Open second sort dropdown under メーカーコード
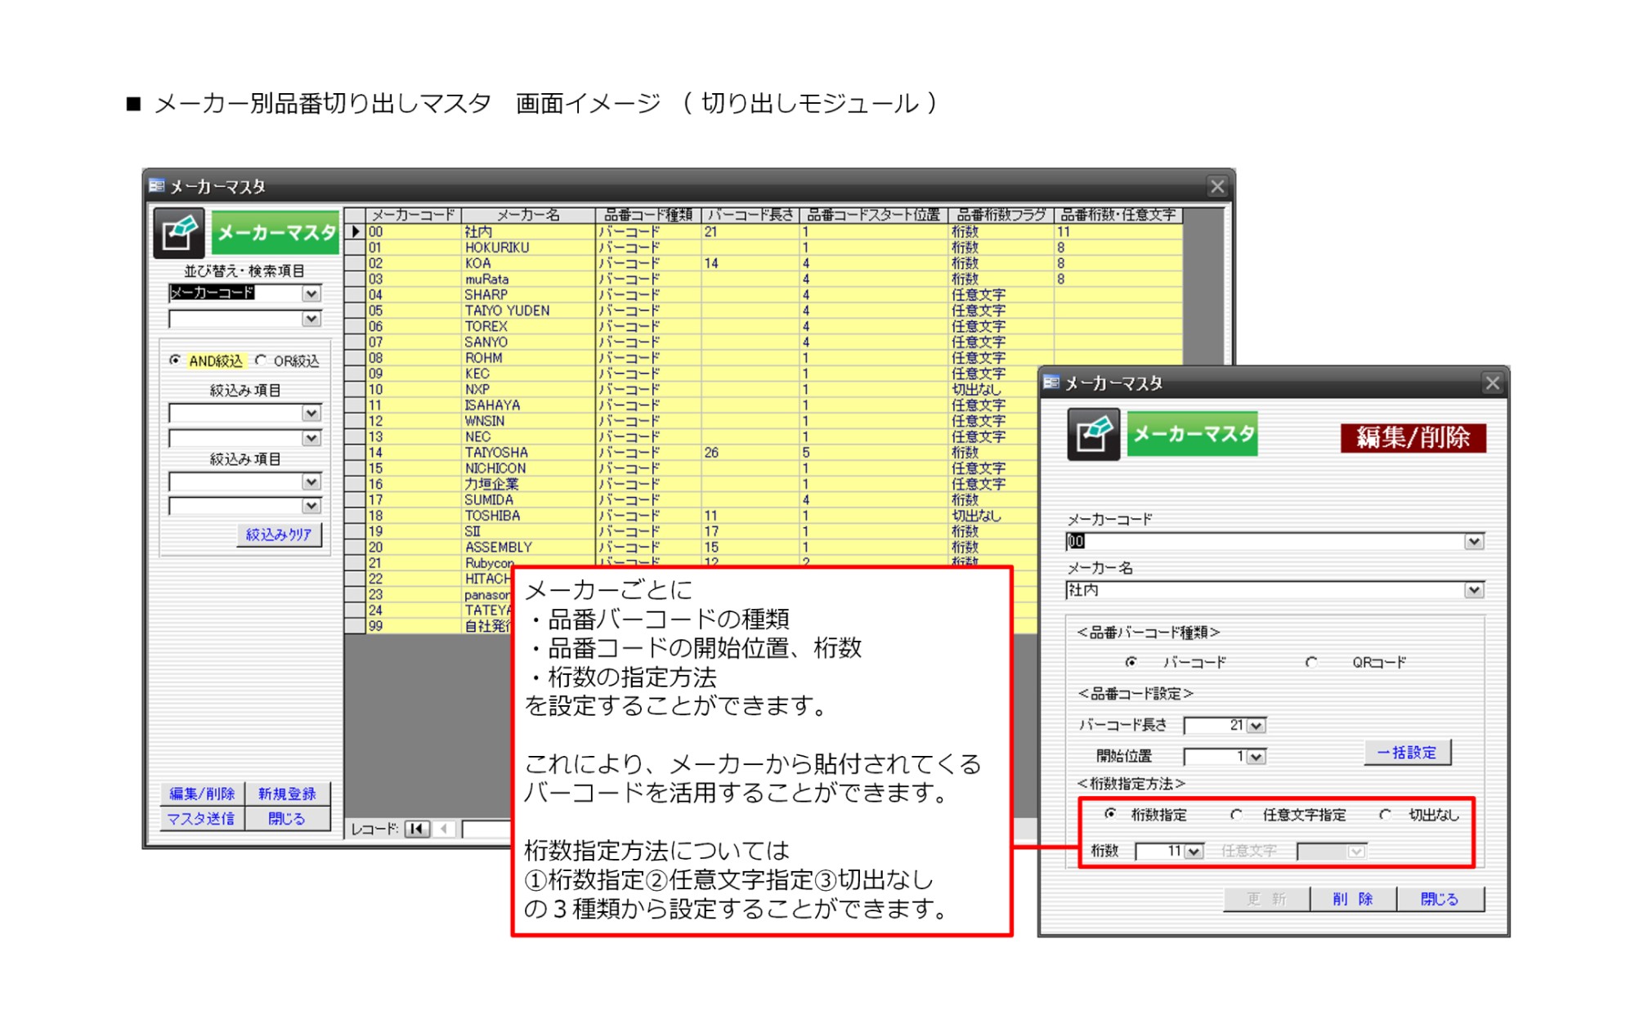 [311, 319]
